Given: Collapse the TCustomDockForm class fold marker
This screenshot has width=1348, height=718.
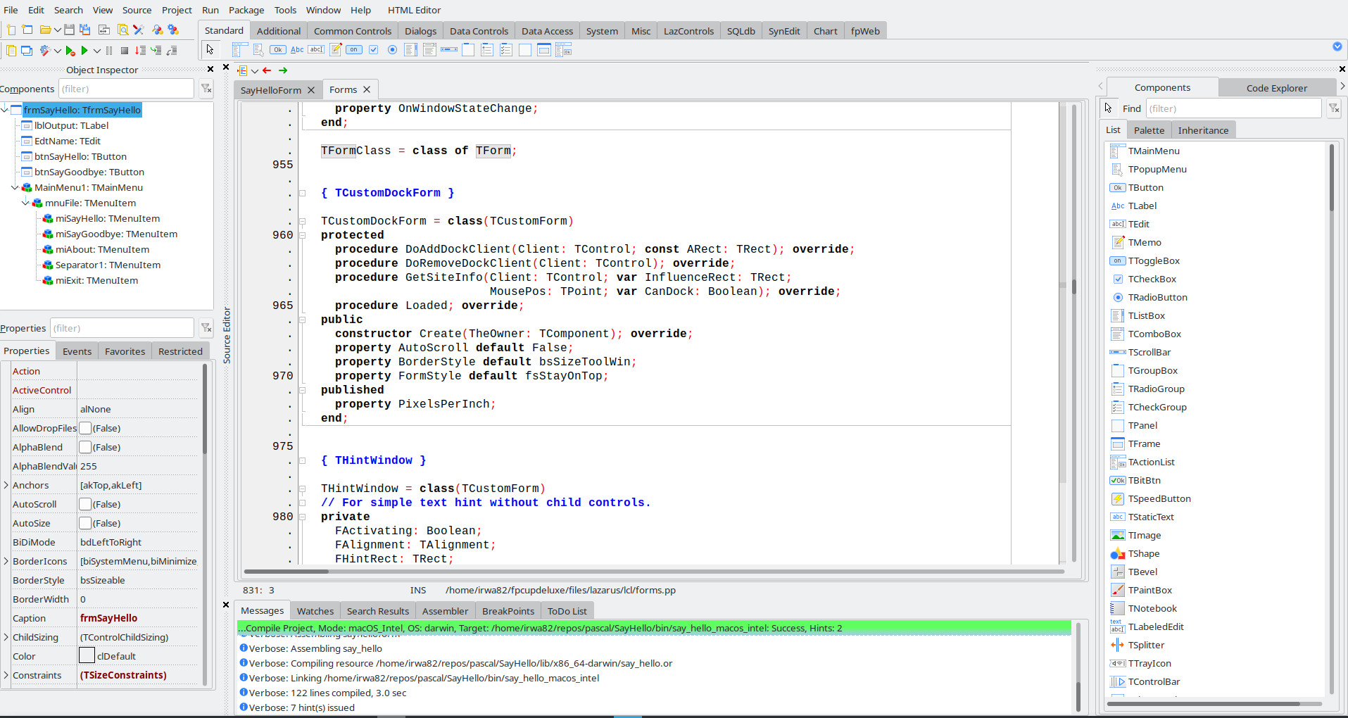Looking at the screenshot, I should point(302,221).
